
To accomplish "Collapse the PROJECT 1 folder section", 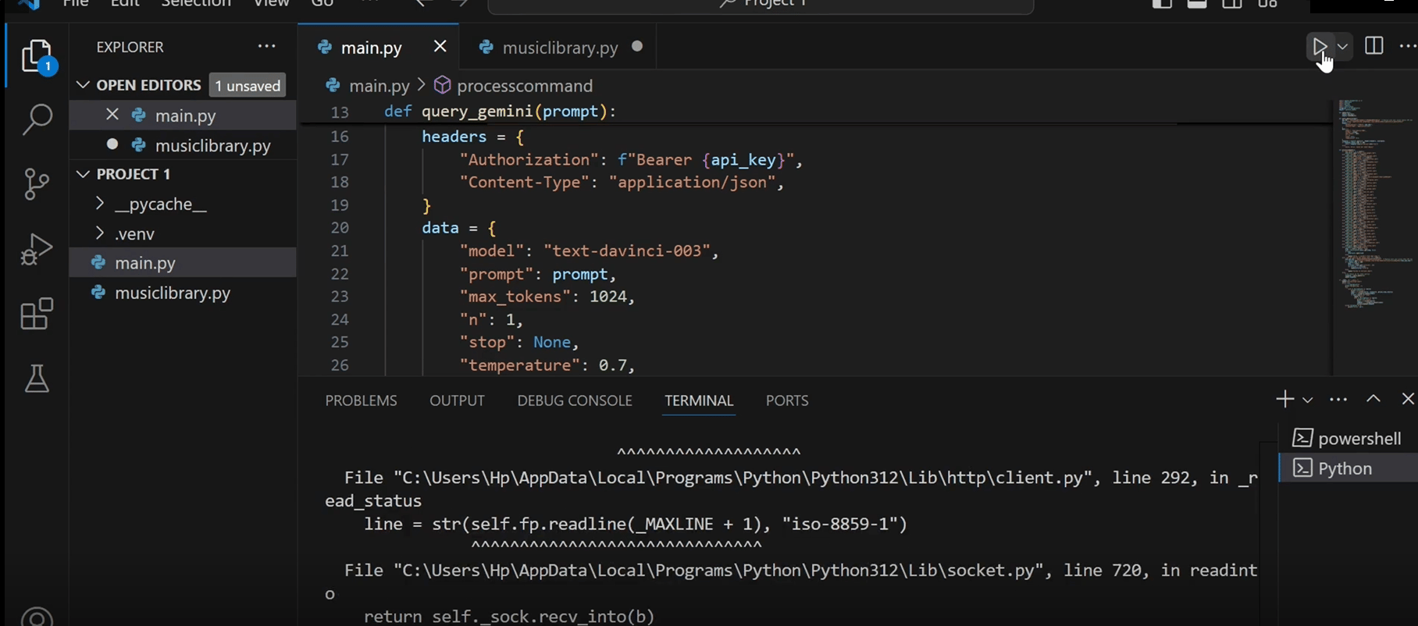I will (84, 174).
